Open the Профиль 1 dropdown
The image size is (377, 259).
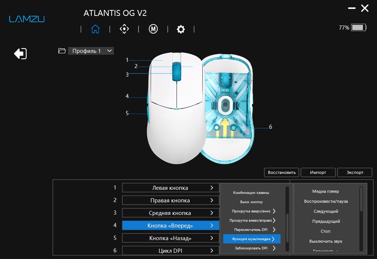(x=91, y=51)
